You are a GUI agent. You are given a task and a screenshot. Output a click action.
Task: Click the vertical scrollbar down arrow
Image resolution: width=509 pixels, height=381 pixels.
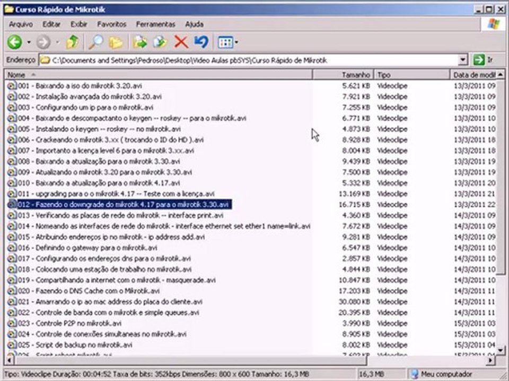(x=501, y=350)
